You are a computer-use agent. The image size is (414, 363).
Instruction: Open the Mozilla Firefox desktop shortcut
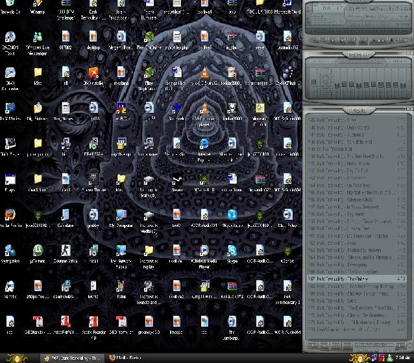pos(10,218)
